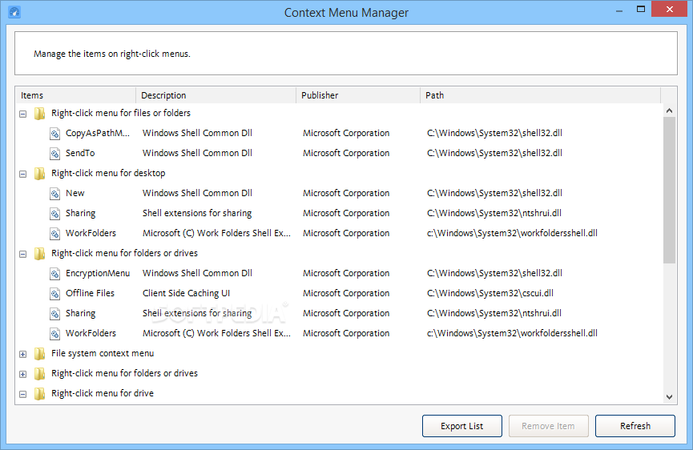This screenshot has width=693, height=450.
Task: Click the CopyAsPathMenu item file icon
Action: pos(54,134)
